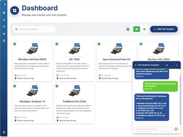Screen dimensions: 183x137
Task: Collapse the Test Systems Assistant chevron
Action: [177, 65]
